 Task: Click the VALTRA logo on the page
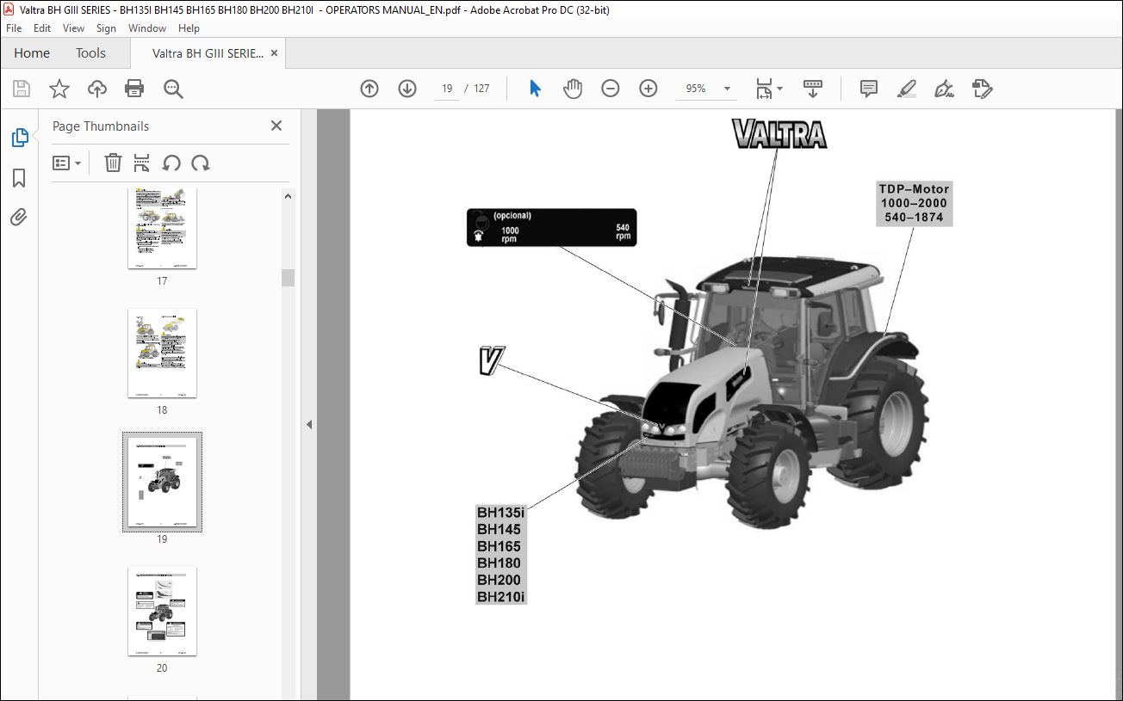click(779, 134)
